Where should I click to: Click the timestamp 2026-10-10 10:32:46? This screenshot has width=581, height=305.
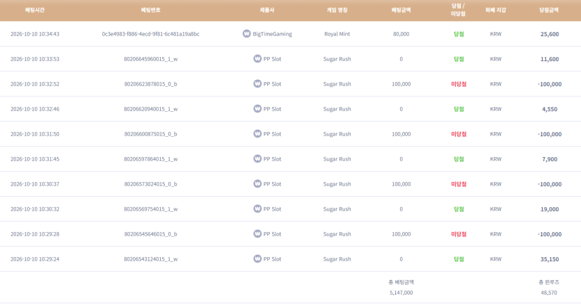point(35,109)
